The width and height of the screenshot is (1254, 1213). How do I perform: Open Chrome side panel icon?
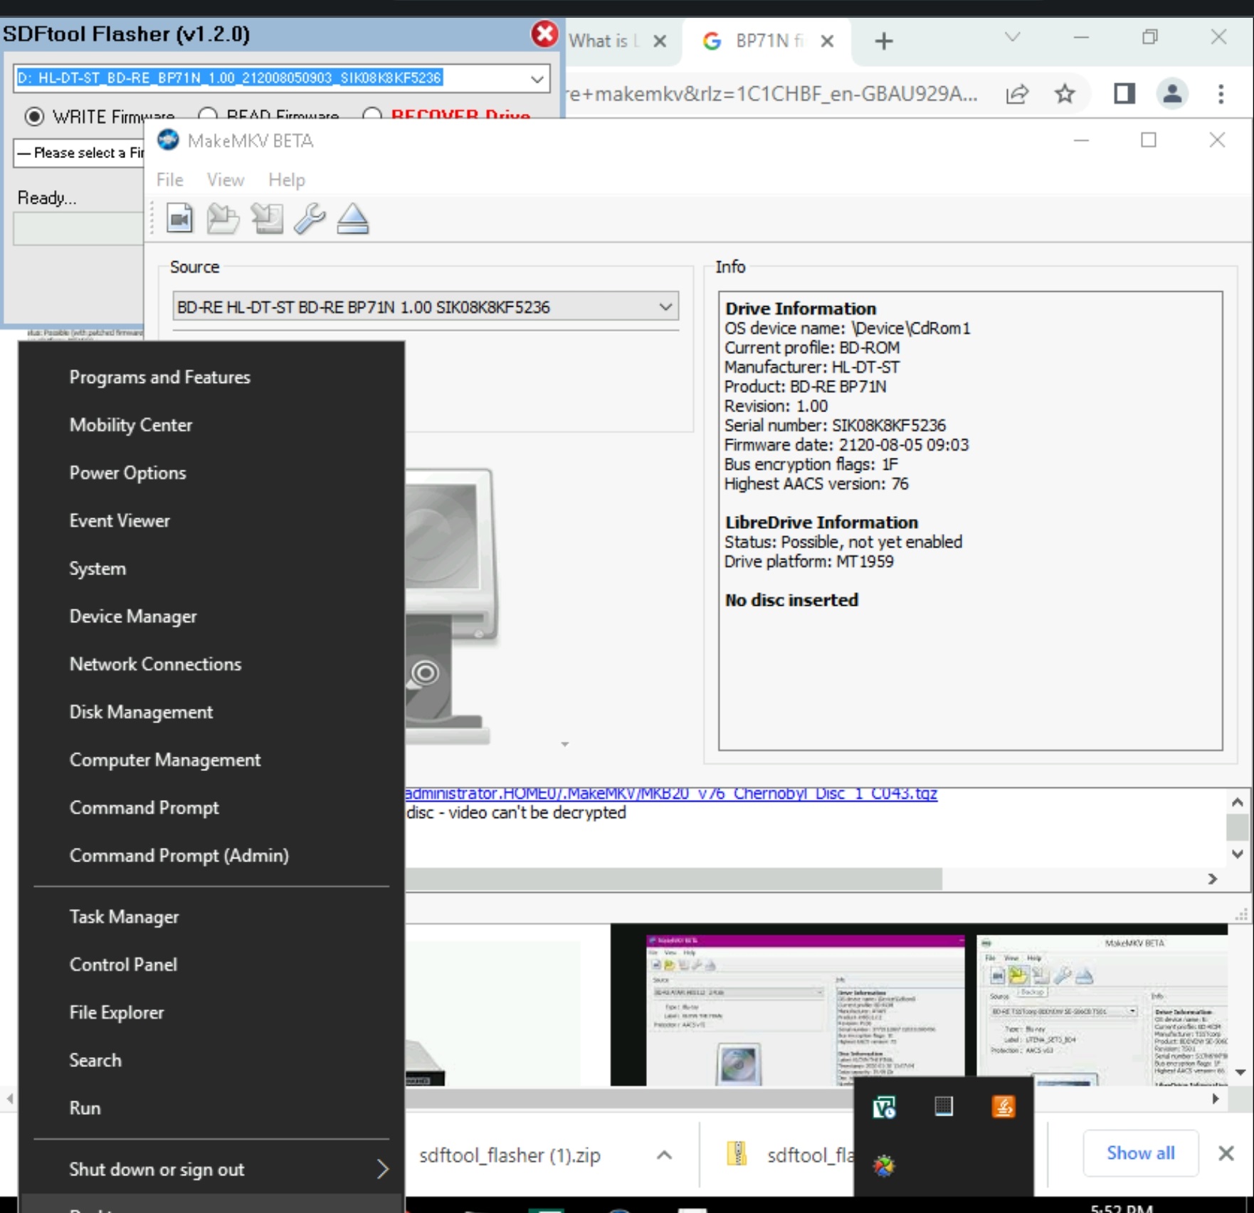pyautogui.click(x=1124, y=93)
